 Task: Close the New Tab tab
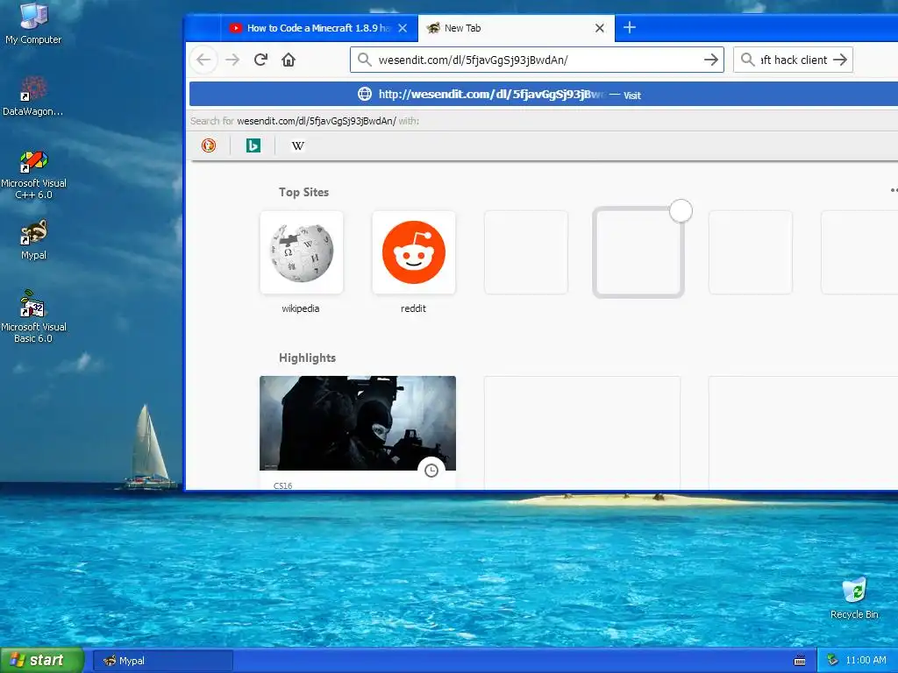pos(600,28)
